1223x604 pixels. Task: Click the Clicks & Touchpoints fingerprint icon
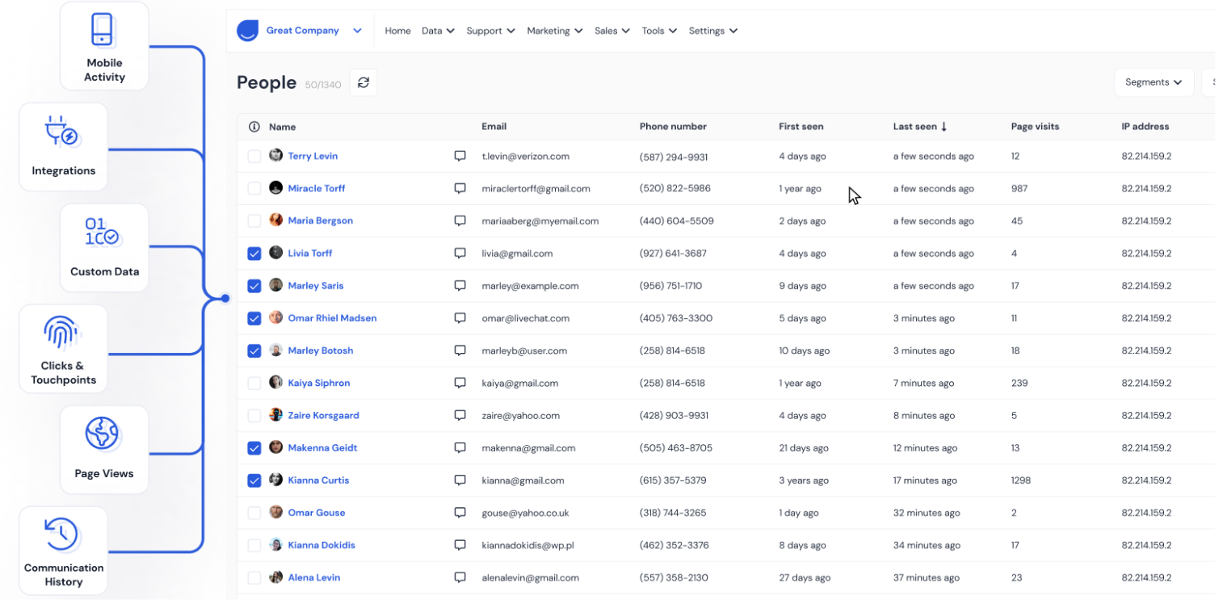coord(63,333)
